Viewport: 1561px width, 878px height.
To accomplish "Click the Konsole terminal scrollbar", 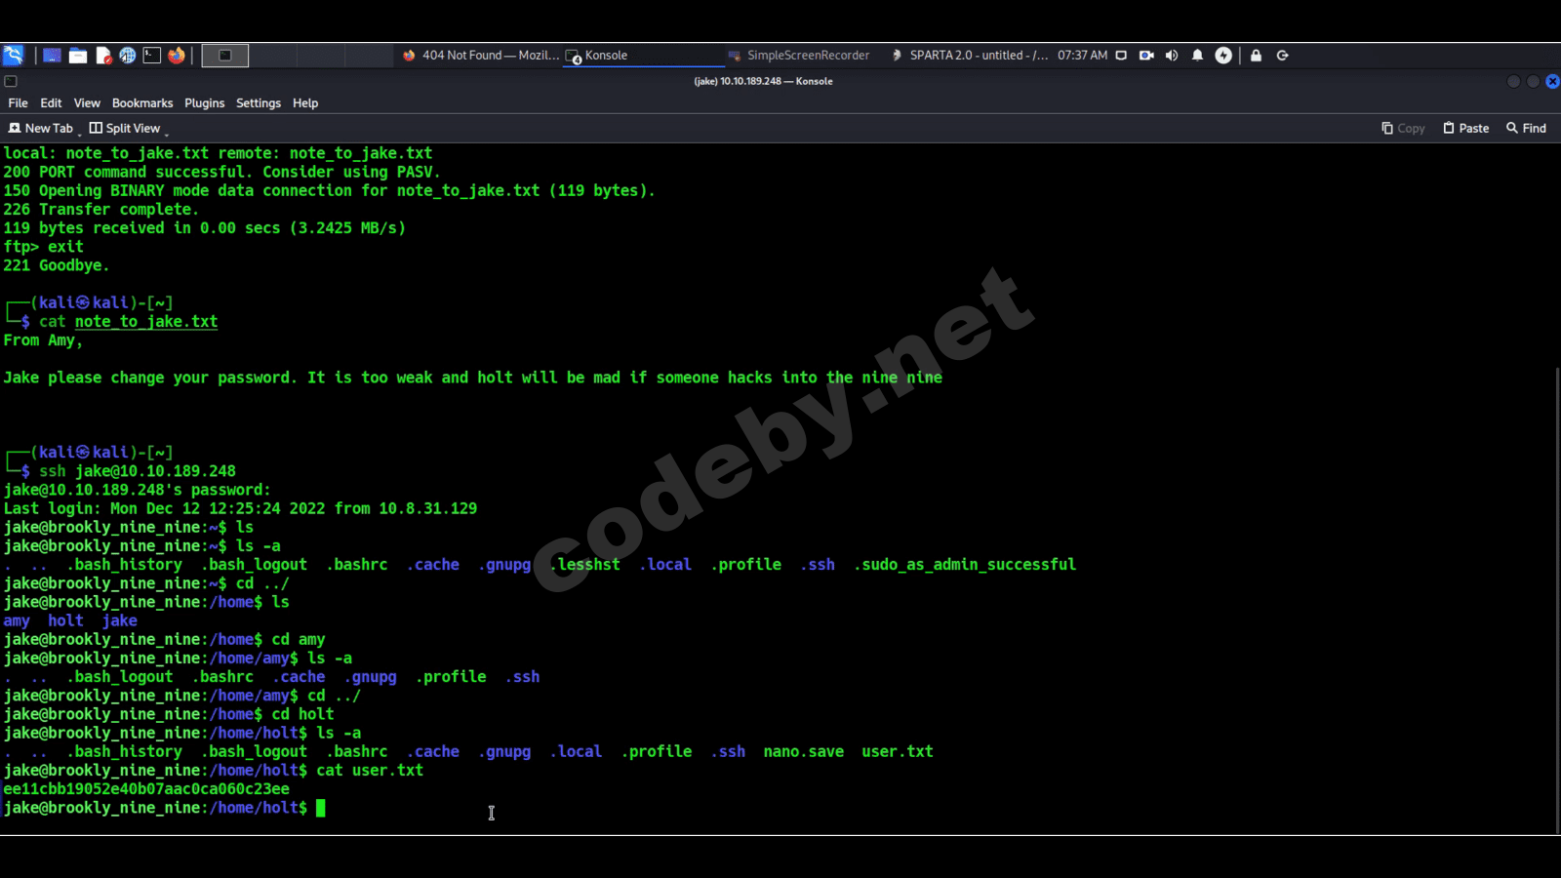I will (x=1557, y=600).
